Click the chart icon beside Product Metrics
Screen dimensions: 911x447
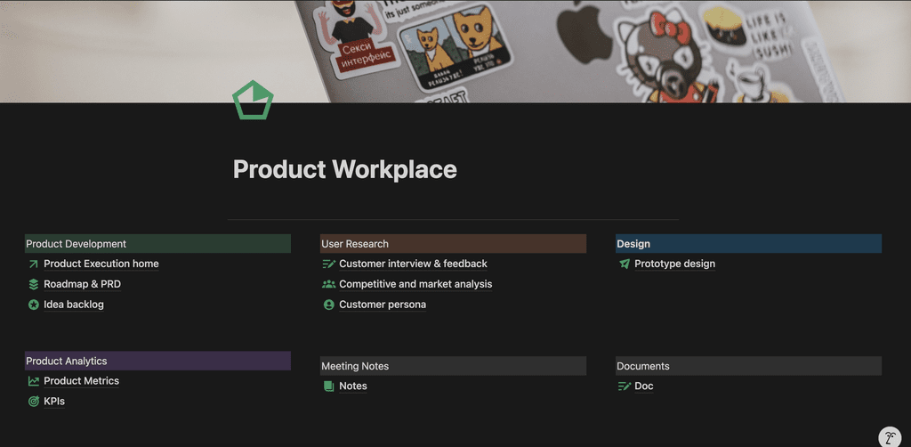point(34,381)
